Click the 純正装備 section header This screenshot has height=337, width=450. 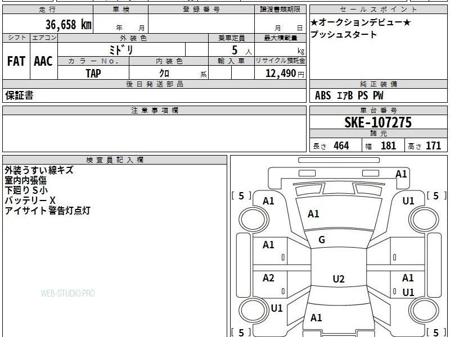pyautogui.click(x=378, y=84)
